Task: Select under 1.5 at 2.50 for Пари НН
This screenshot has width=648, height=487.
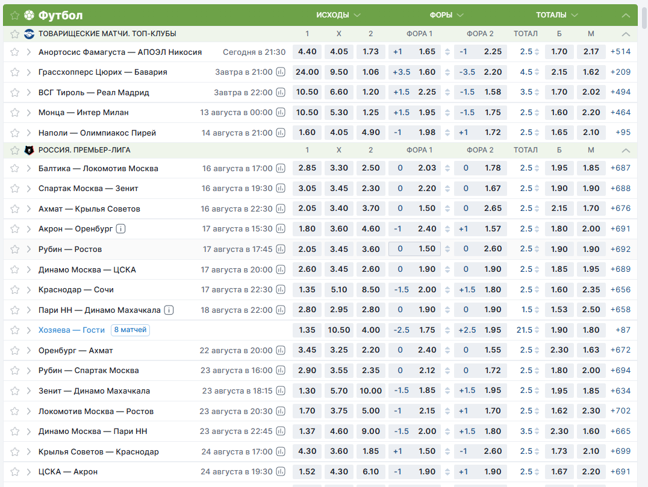Action: 591,310
